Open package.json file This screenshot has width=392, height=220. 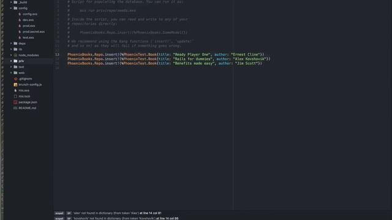coord(28,102)
